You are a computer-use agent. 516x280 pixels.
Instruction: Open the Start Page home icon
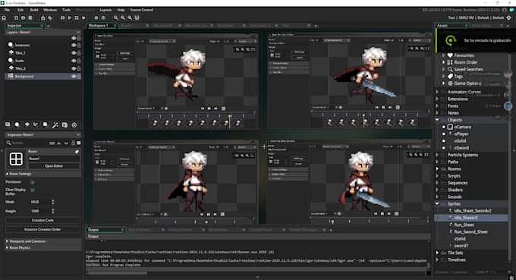click(4, 17)
